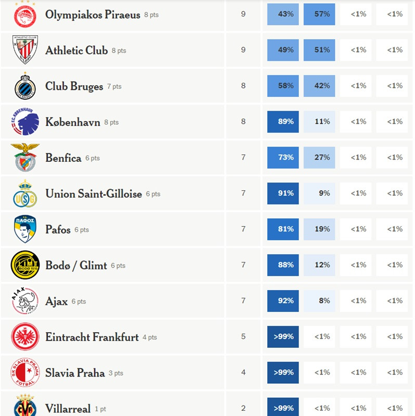Click Slavia Praha's >99% cell
Image resolution: width=415 pixels, height=416 pixels.
tap(283, 372)
